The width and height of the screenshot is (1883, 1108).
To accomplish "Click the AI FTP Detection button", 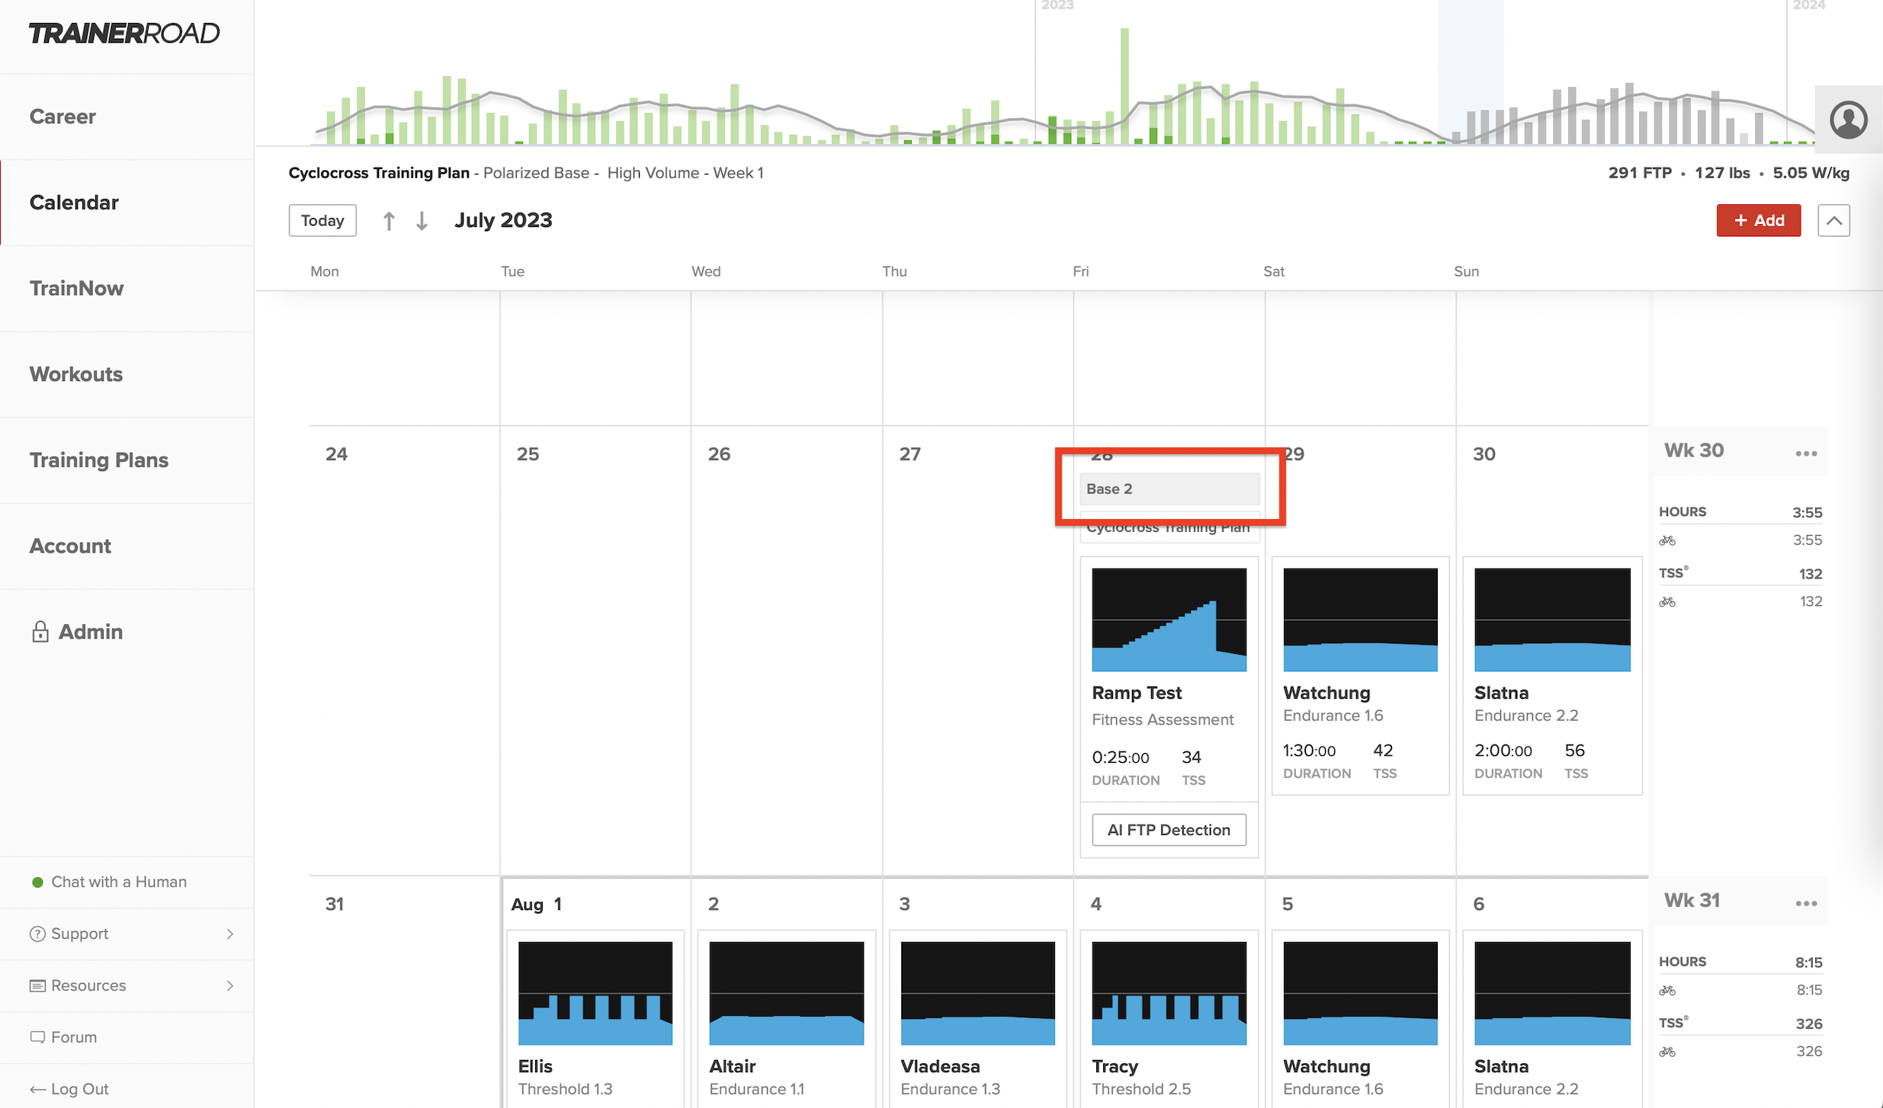I will coord(1169,830).
